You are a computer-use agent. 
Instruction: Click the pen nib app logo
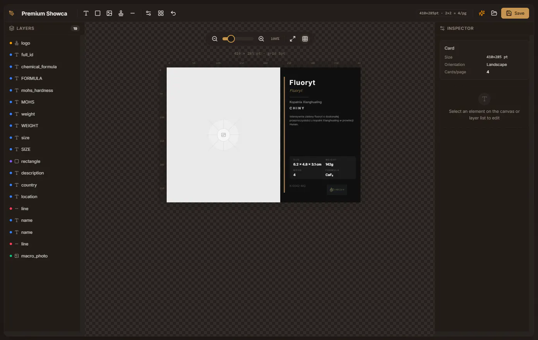click(x=12, y=13)
